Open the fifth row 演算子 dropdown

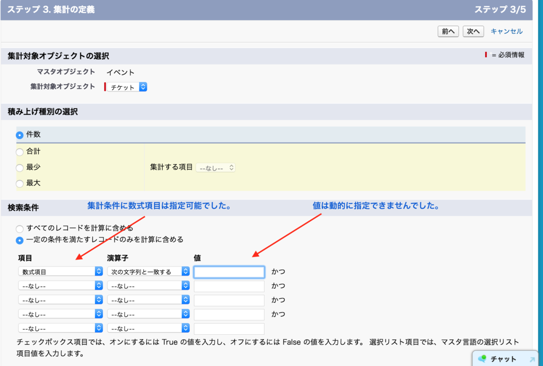click(x=148, y=328)
